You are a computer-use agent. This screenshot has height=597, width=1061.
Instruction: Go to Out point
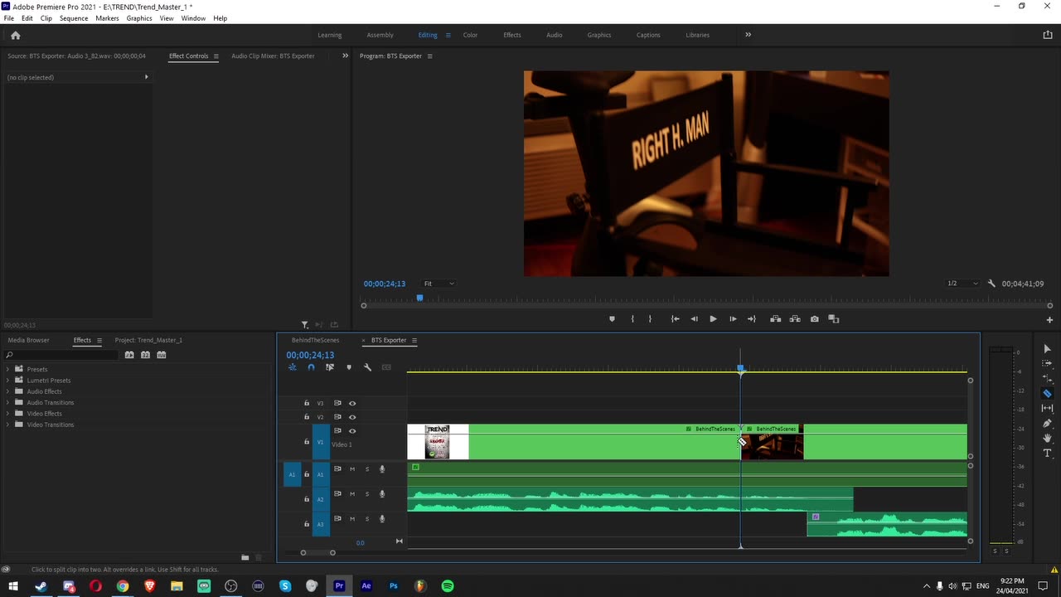[752, 319]
